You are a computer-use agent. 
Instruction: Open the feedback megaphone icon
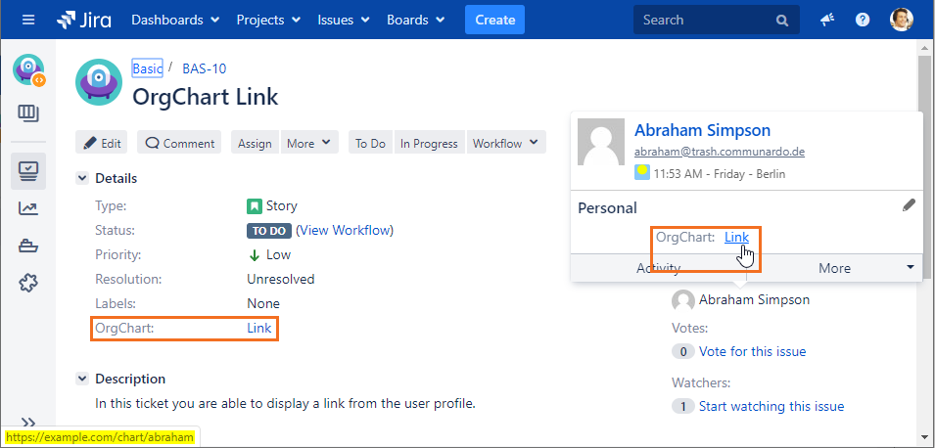tap(826, 20)
